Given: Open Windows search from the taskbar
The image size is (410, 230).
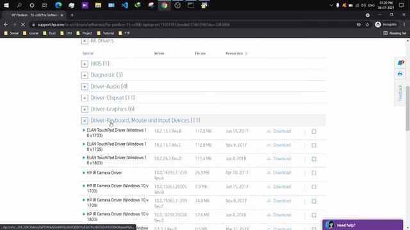Looking at the screenshot, I should point(19,5).
